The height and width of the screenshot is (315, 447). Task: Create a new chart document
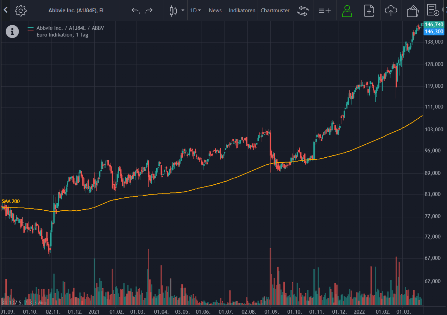point(369,11)
